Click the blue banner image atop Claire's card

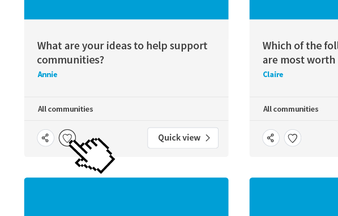tap(294, 10)
